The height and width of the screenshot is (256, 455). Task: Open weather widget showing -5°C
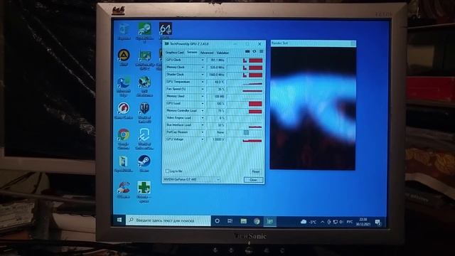pyautogui.click(x=309, y=222)
